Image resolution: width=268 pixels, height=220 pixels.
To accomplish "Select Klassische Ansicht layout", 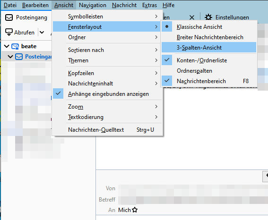I will pos(209,27).
